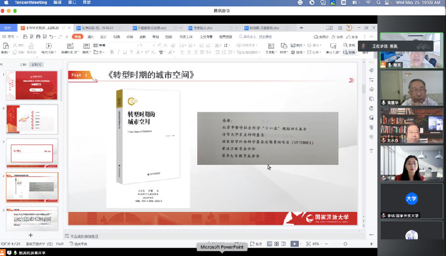Viewport: 446px width, 256px height.
Task: Open the zoom percentage 85% dropdown
Action: tap(315, 244)
